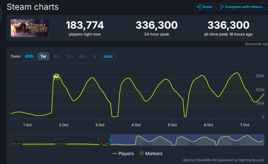Choose the 6m zoom range
The height and width of the screenshot is (164, 268).
(x=82, y=56)
